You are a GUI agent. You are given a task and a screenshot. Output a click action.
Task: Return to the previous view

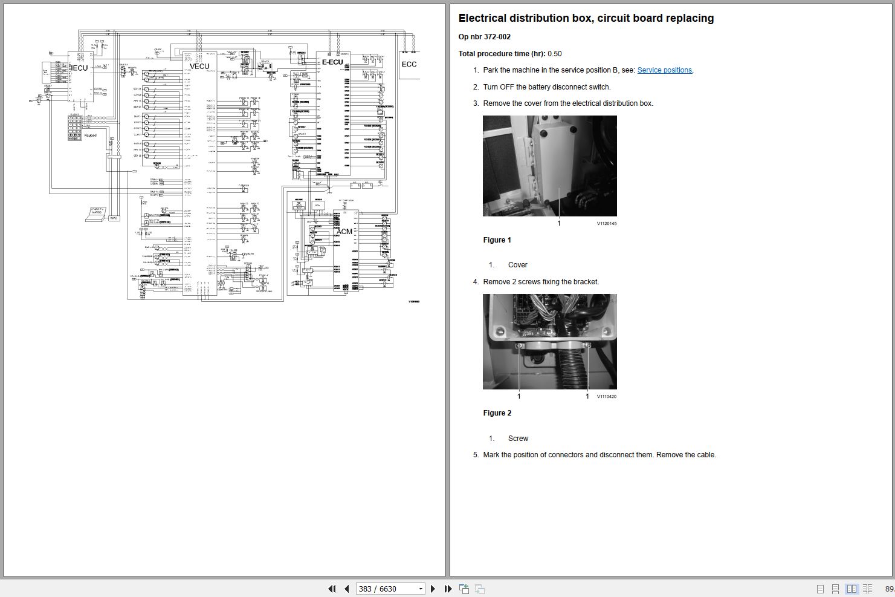[x=464, y=589]
